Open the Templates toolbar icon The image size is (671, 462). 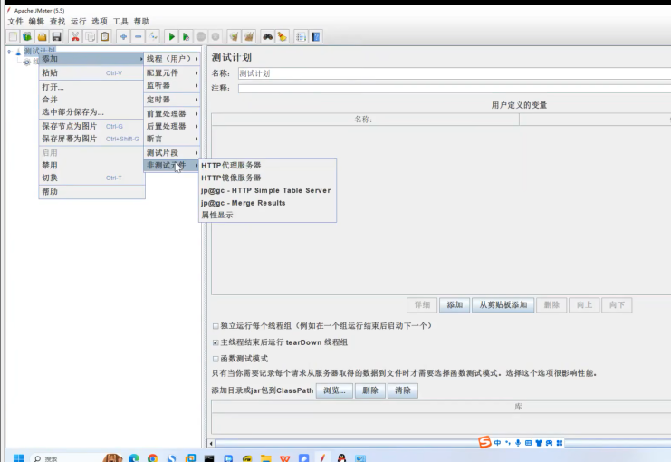(27, 37)
